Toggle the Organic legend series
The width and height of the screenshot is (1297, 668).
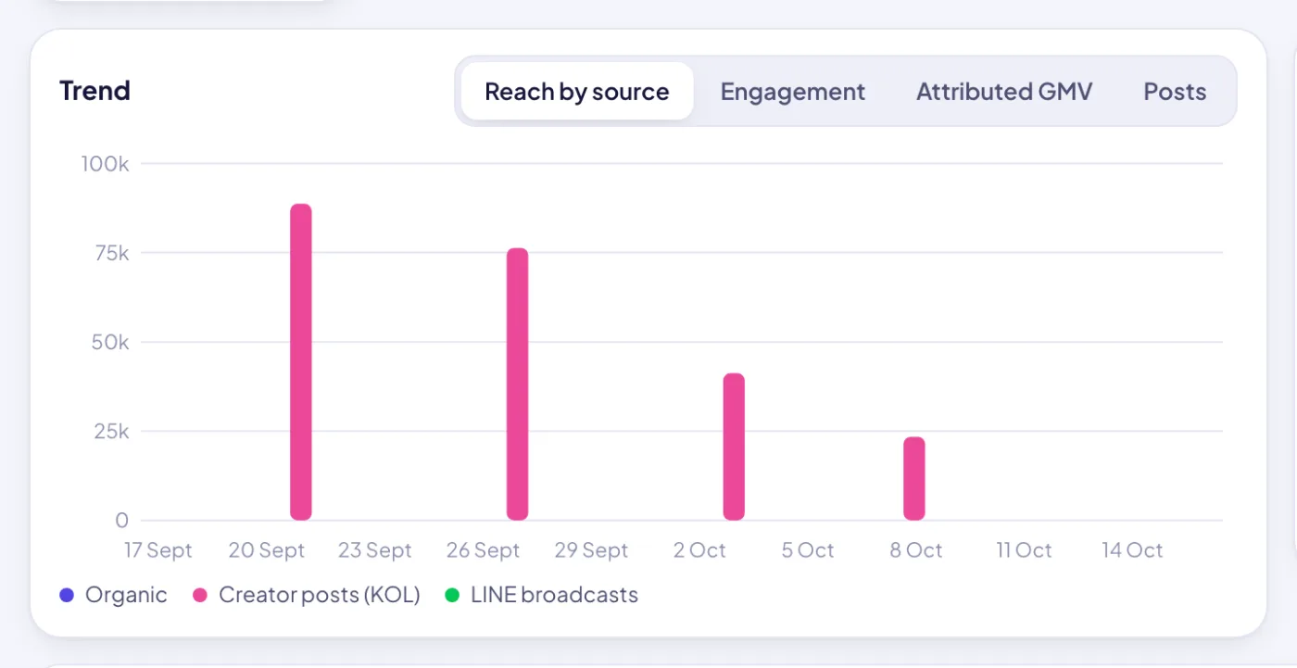tap(113, 595)
